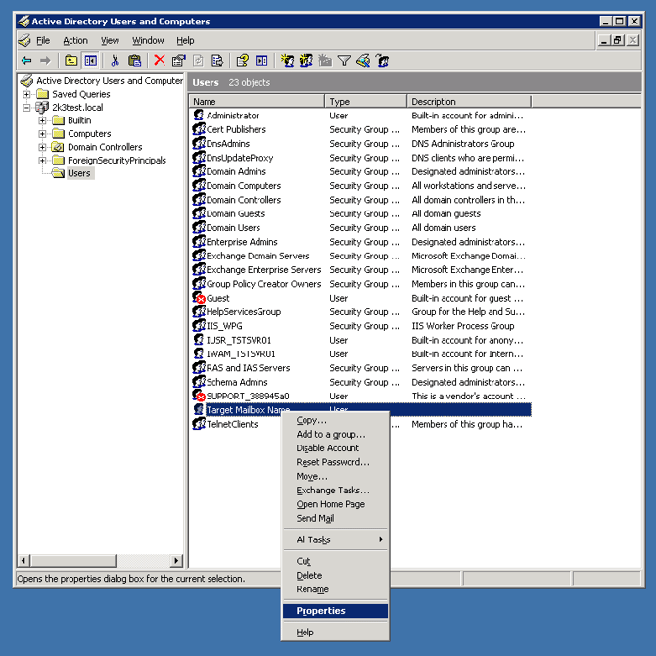Screen dimensions: 656x656
Task: Click the Filter funnel toolbar icon
Action: 344,61
